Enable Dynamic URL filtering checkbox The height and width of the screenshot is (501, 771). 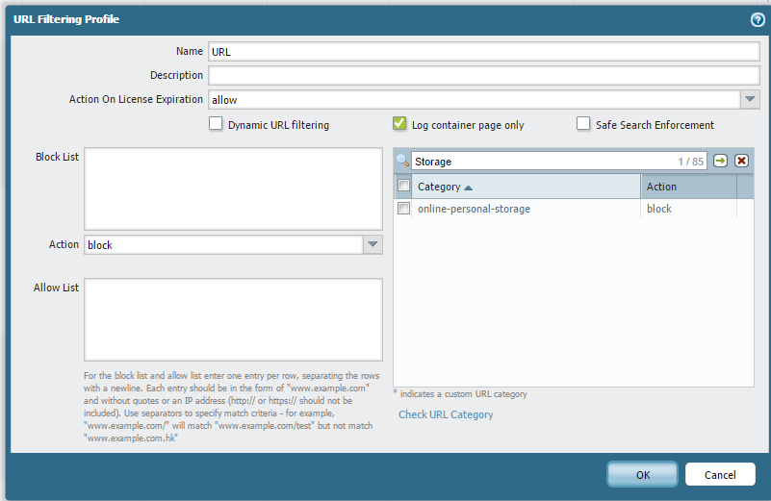click(x=216, y=123)
